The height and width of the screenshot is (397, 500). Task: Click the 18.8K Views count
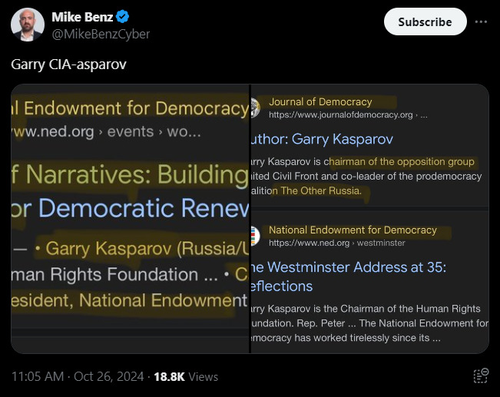click(x=186, y=376)
